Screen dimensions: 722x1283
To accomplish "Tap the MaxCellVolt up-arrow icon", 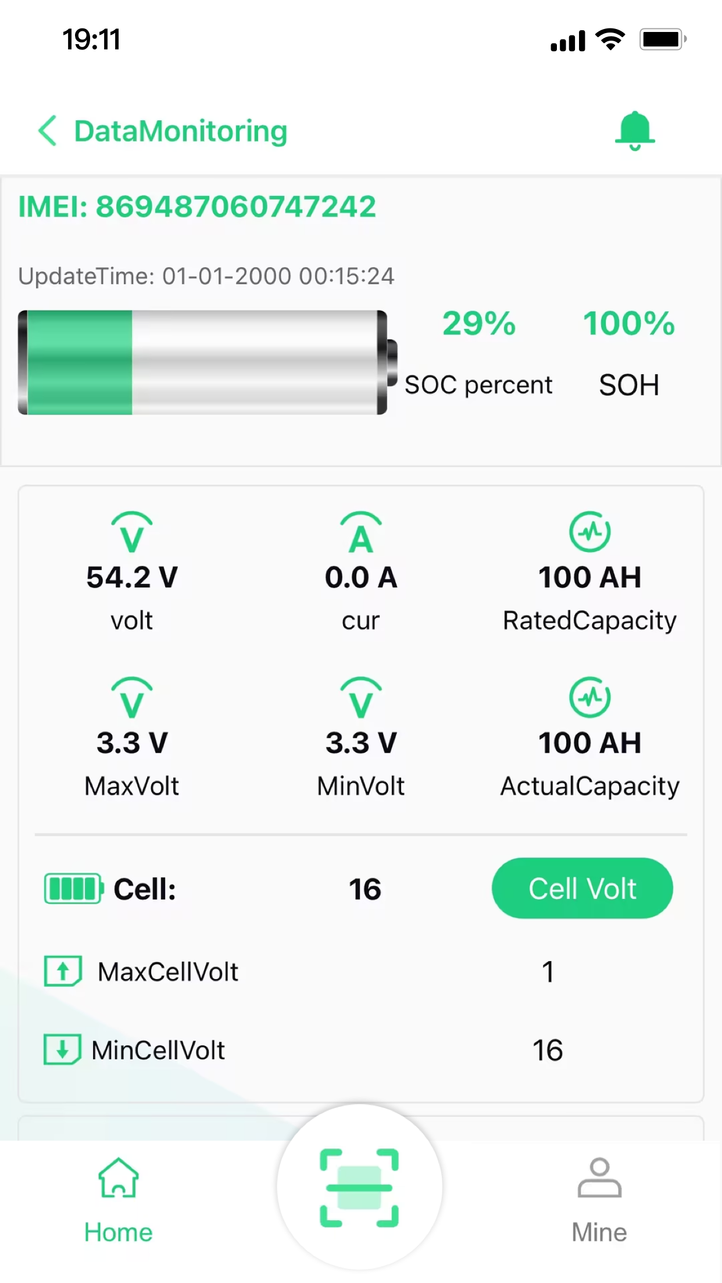I will click(63, 971).
